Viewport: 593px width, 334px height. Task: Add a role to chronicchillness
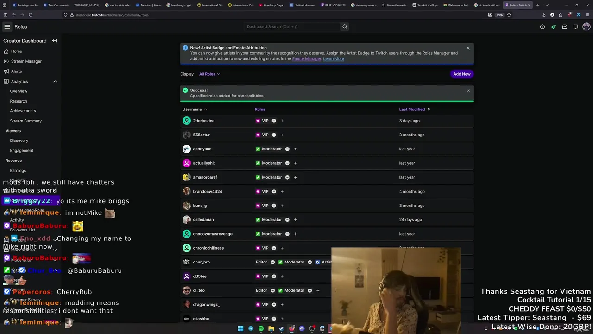coord(282,248)
